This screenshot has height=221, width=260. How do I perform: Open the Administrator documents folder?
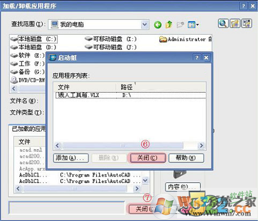click(x=185, y=39)
